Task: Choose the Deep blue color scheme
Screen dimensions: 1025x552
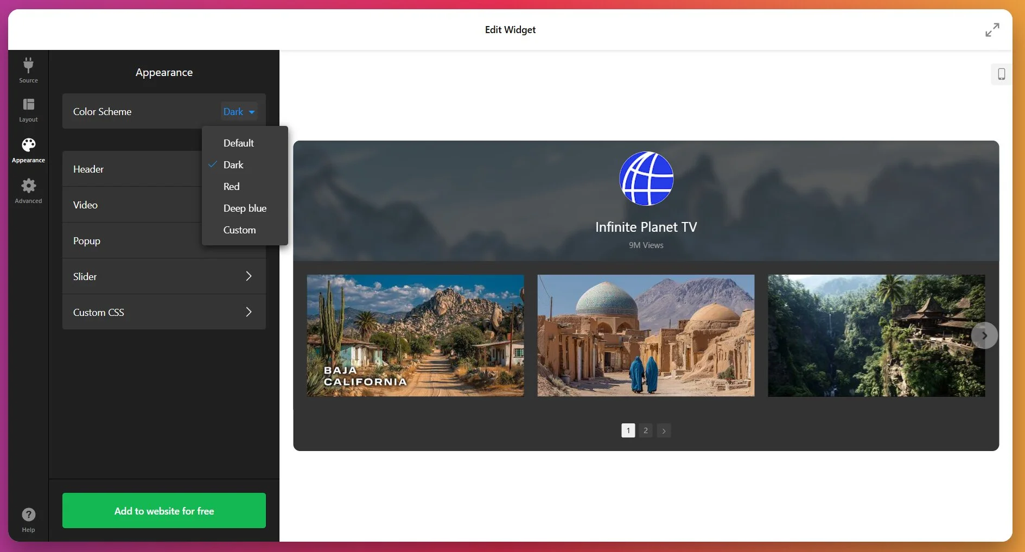Action: 245,208
